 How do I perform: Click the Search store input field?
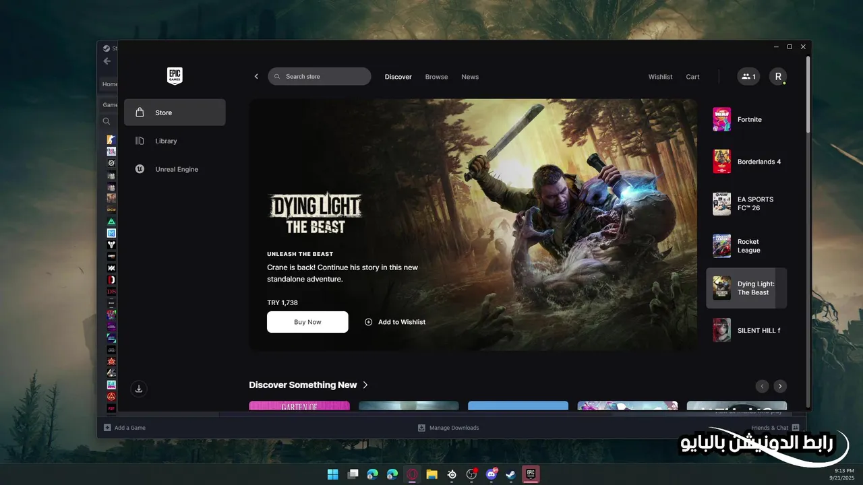[320, 76]
